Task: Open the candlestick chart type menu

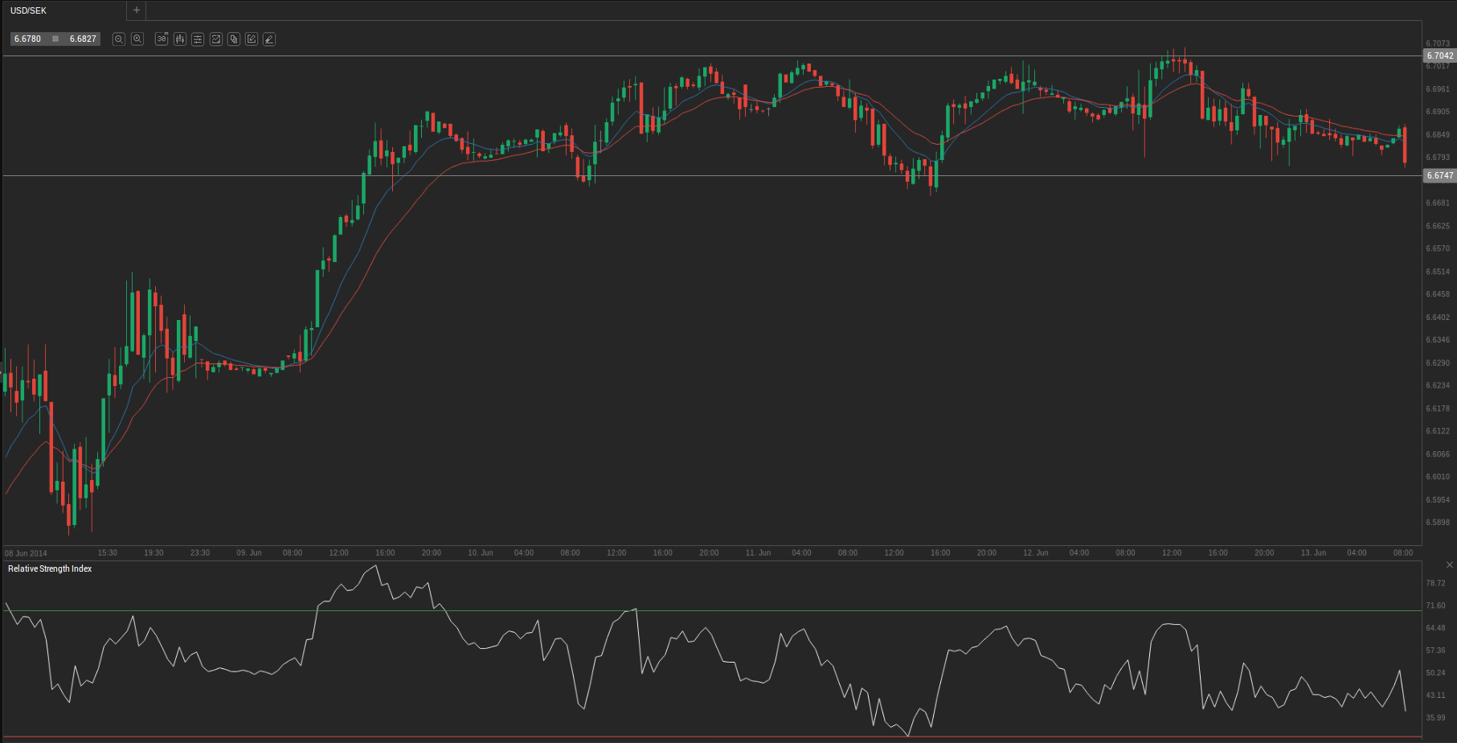Action: [x=180, y=39]
